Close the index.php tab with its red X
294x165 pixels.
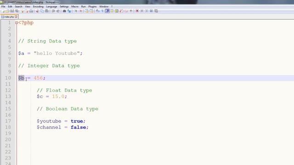click(16, 17)
